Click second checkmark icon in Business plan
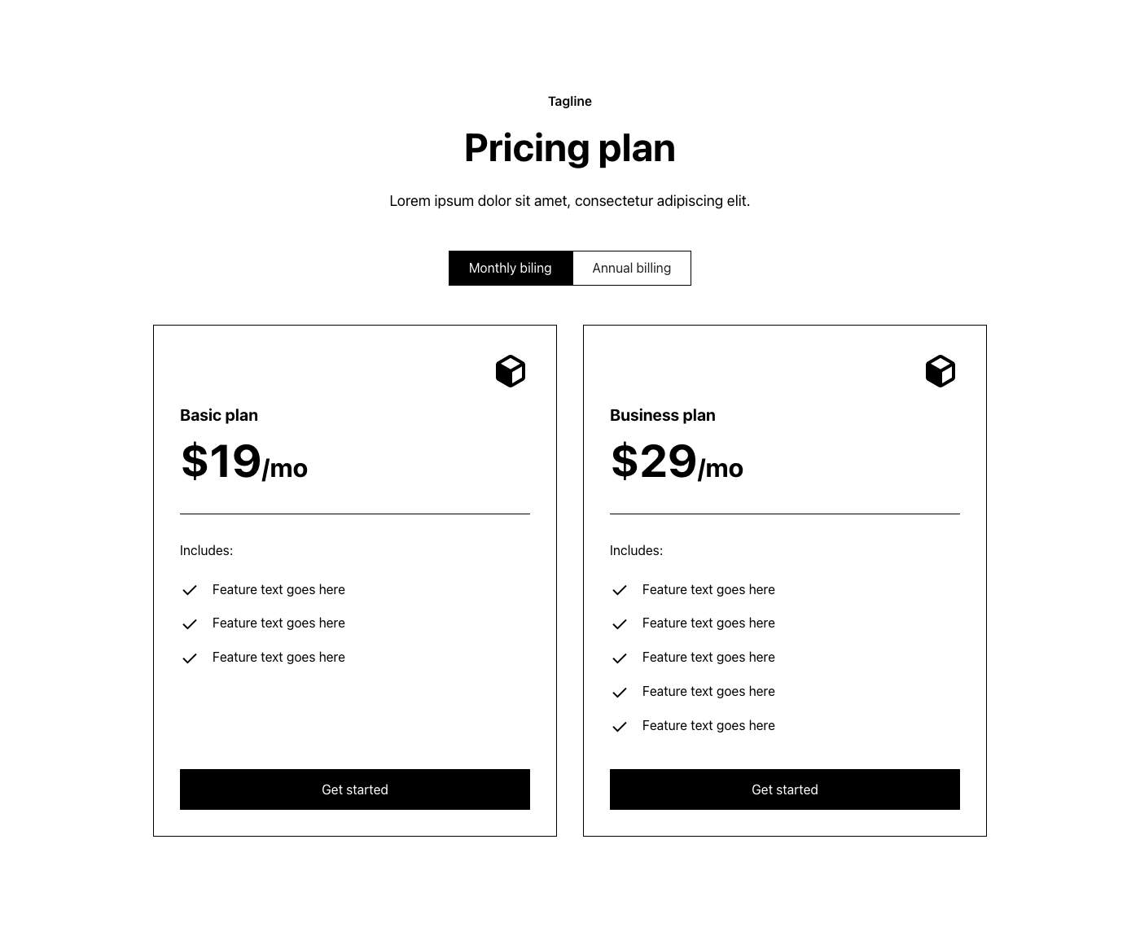Image resolution: width=1140 pixels, height=927 pixels. coord(620,624)
